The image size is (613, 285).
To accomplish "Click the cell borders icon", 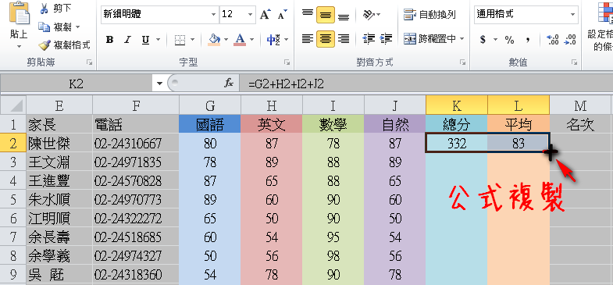I will tap(180, 40).
